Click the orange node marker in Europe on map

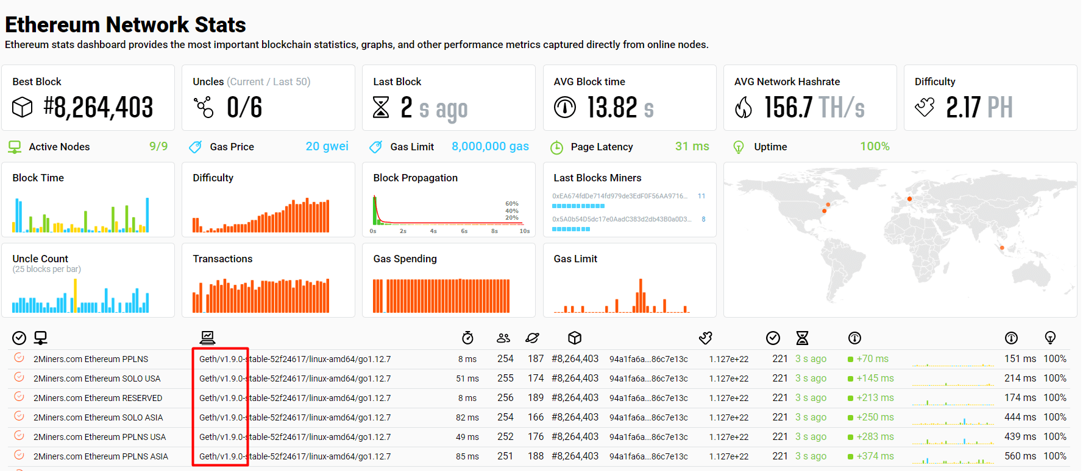[909, 199]
